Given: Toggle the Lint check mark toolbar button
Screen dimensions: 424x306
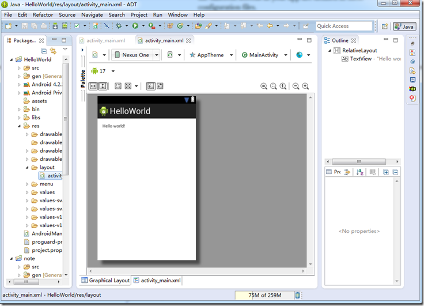Looking at the screenshot, I should click(77, 26).
